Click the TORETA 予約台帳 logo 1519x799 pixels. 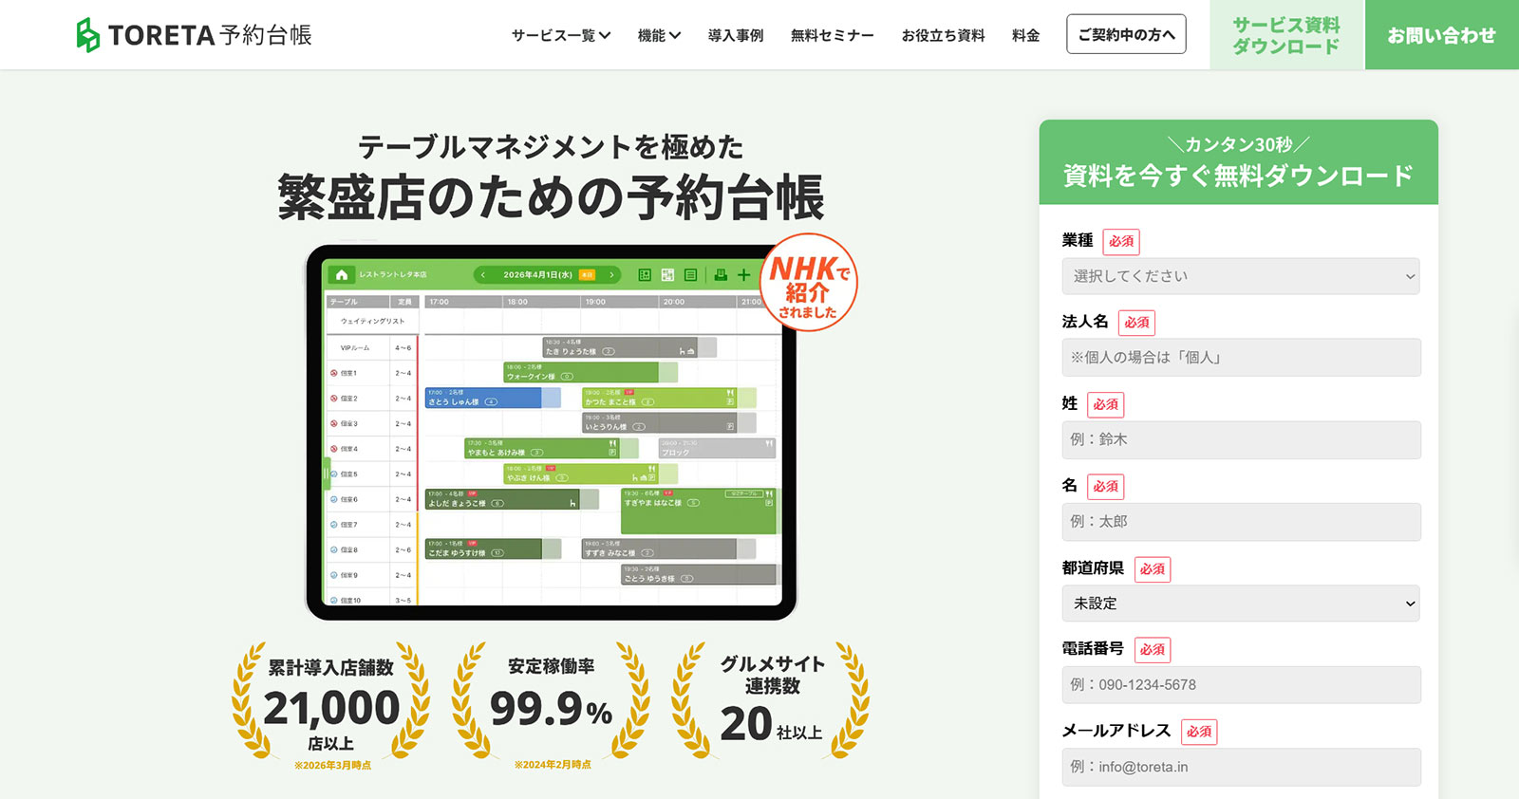pos(195,35)
